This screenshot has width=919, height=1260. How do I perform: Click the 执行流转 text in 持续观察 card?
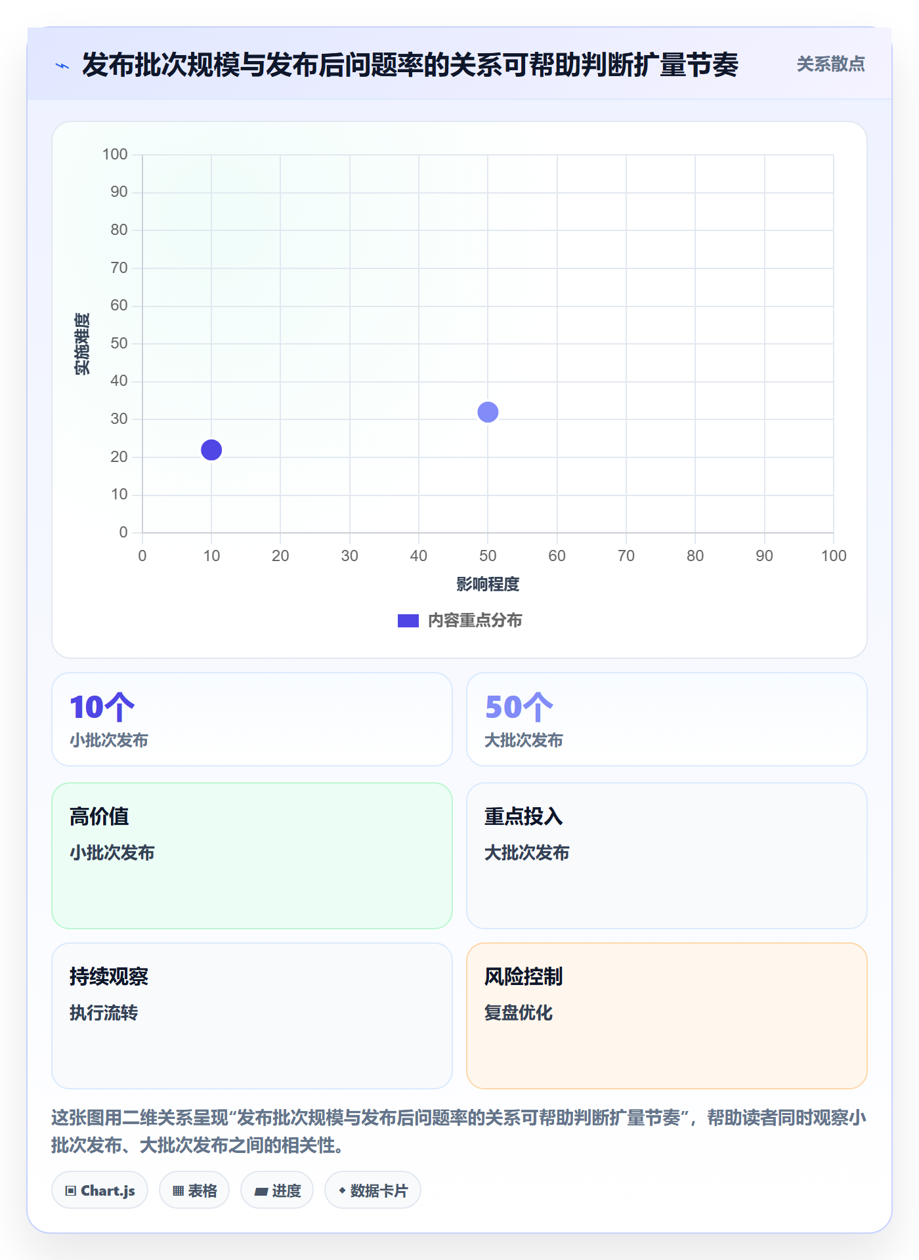tap(104, 1013)
